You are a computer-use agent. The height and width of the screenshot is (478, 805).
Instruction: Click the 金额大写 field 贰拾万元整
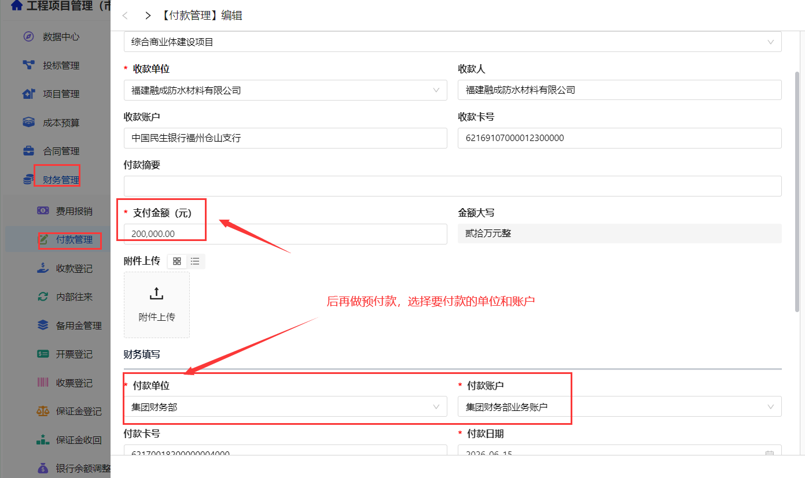tap(620, 234)
